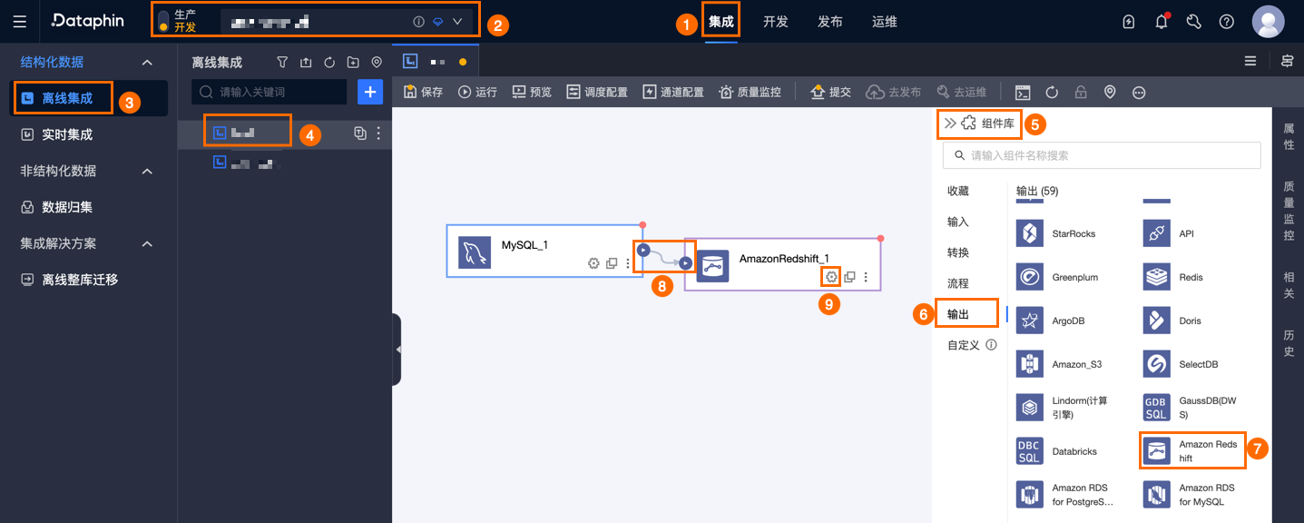Viewport: 1304px width, 523px height.
Task: Click the project info icon
Action: (418, 21)
